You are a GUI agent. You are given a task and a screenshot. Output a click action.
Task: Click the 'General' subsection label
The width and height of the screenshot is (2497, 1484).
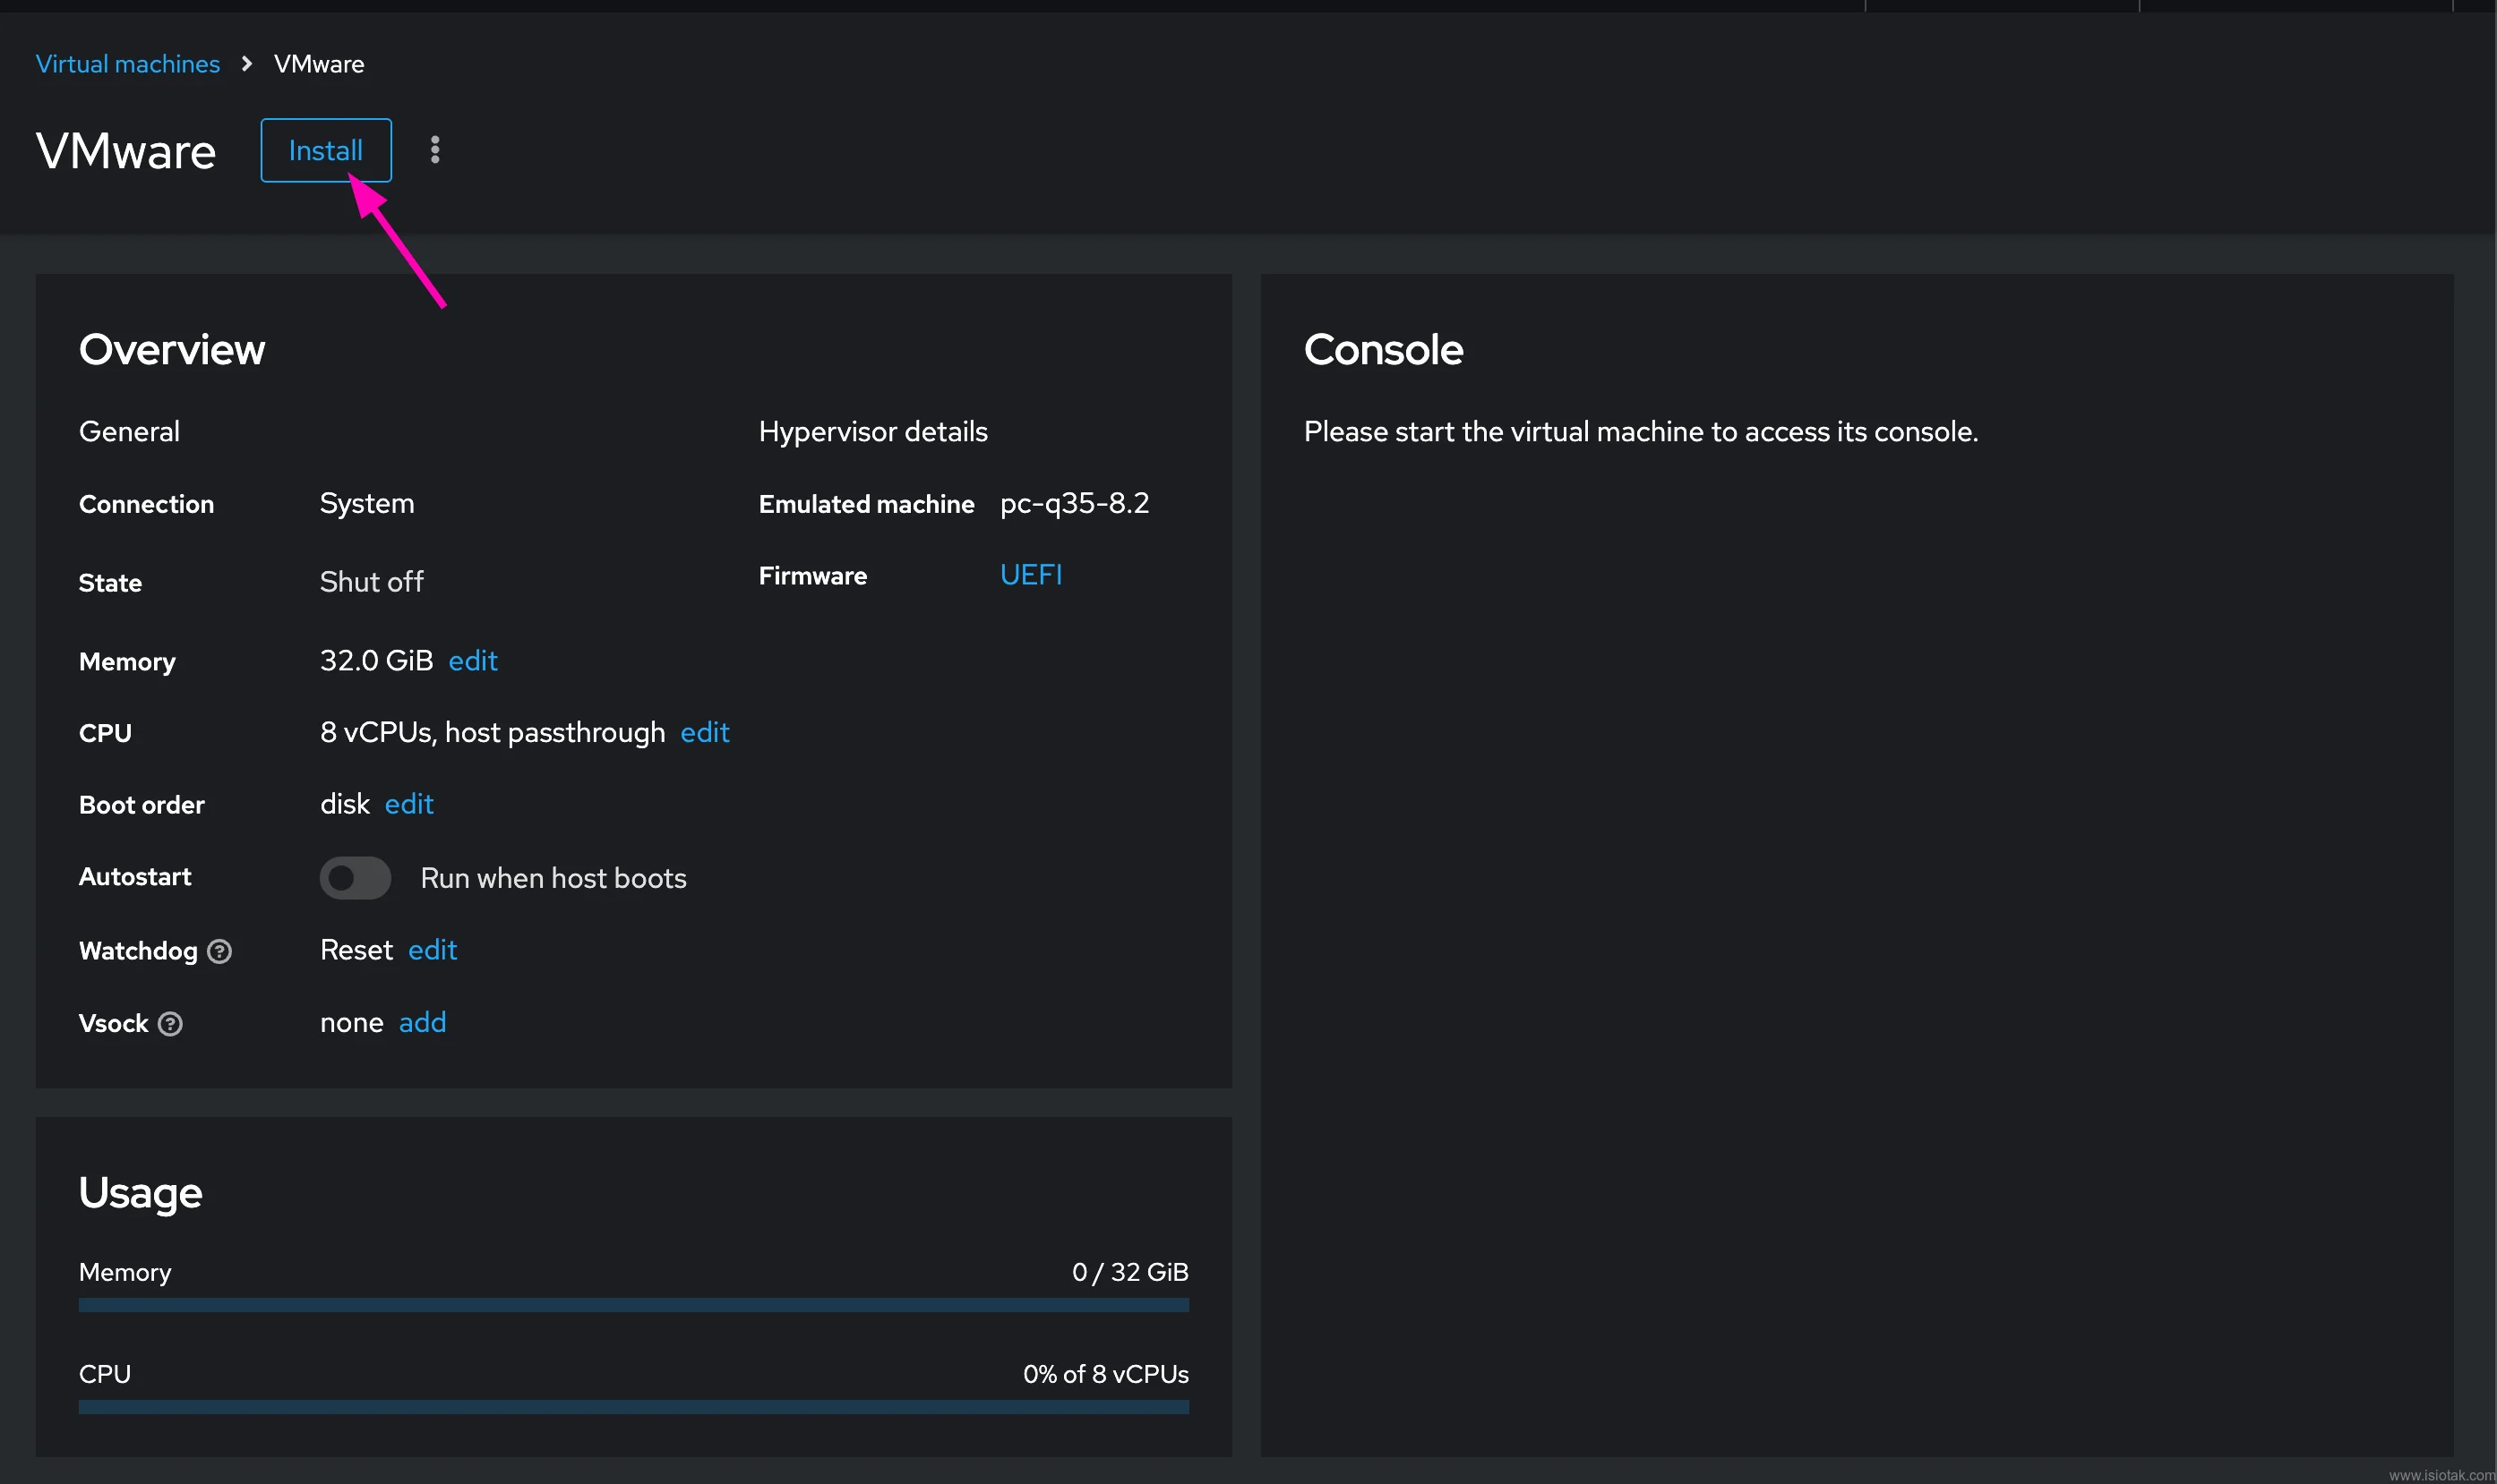coord(130,432)
